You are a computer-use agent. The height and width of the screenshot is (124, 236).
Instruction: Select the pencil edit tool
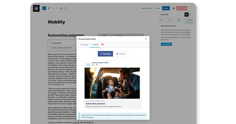tap(49, 8)
